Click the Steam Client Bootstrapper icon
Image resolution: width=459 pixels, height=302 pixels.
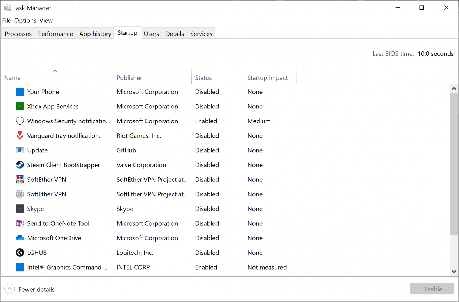(x=20, y=165)
